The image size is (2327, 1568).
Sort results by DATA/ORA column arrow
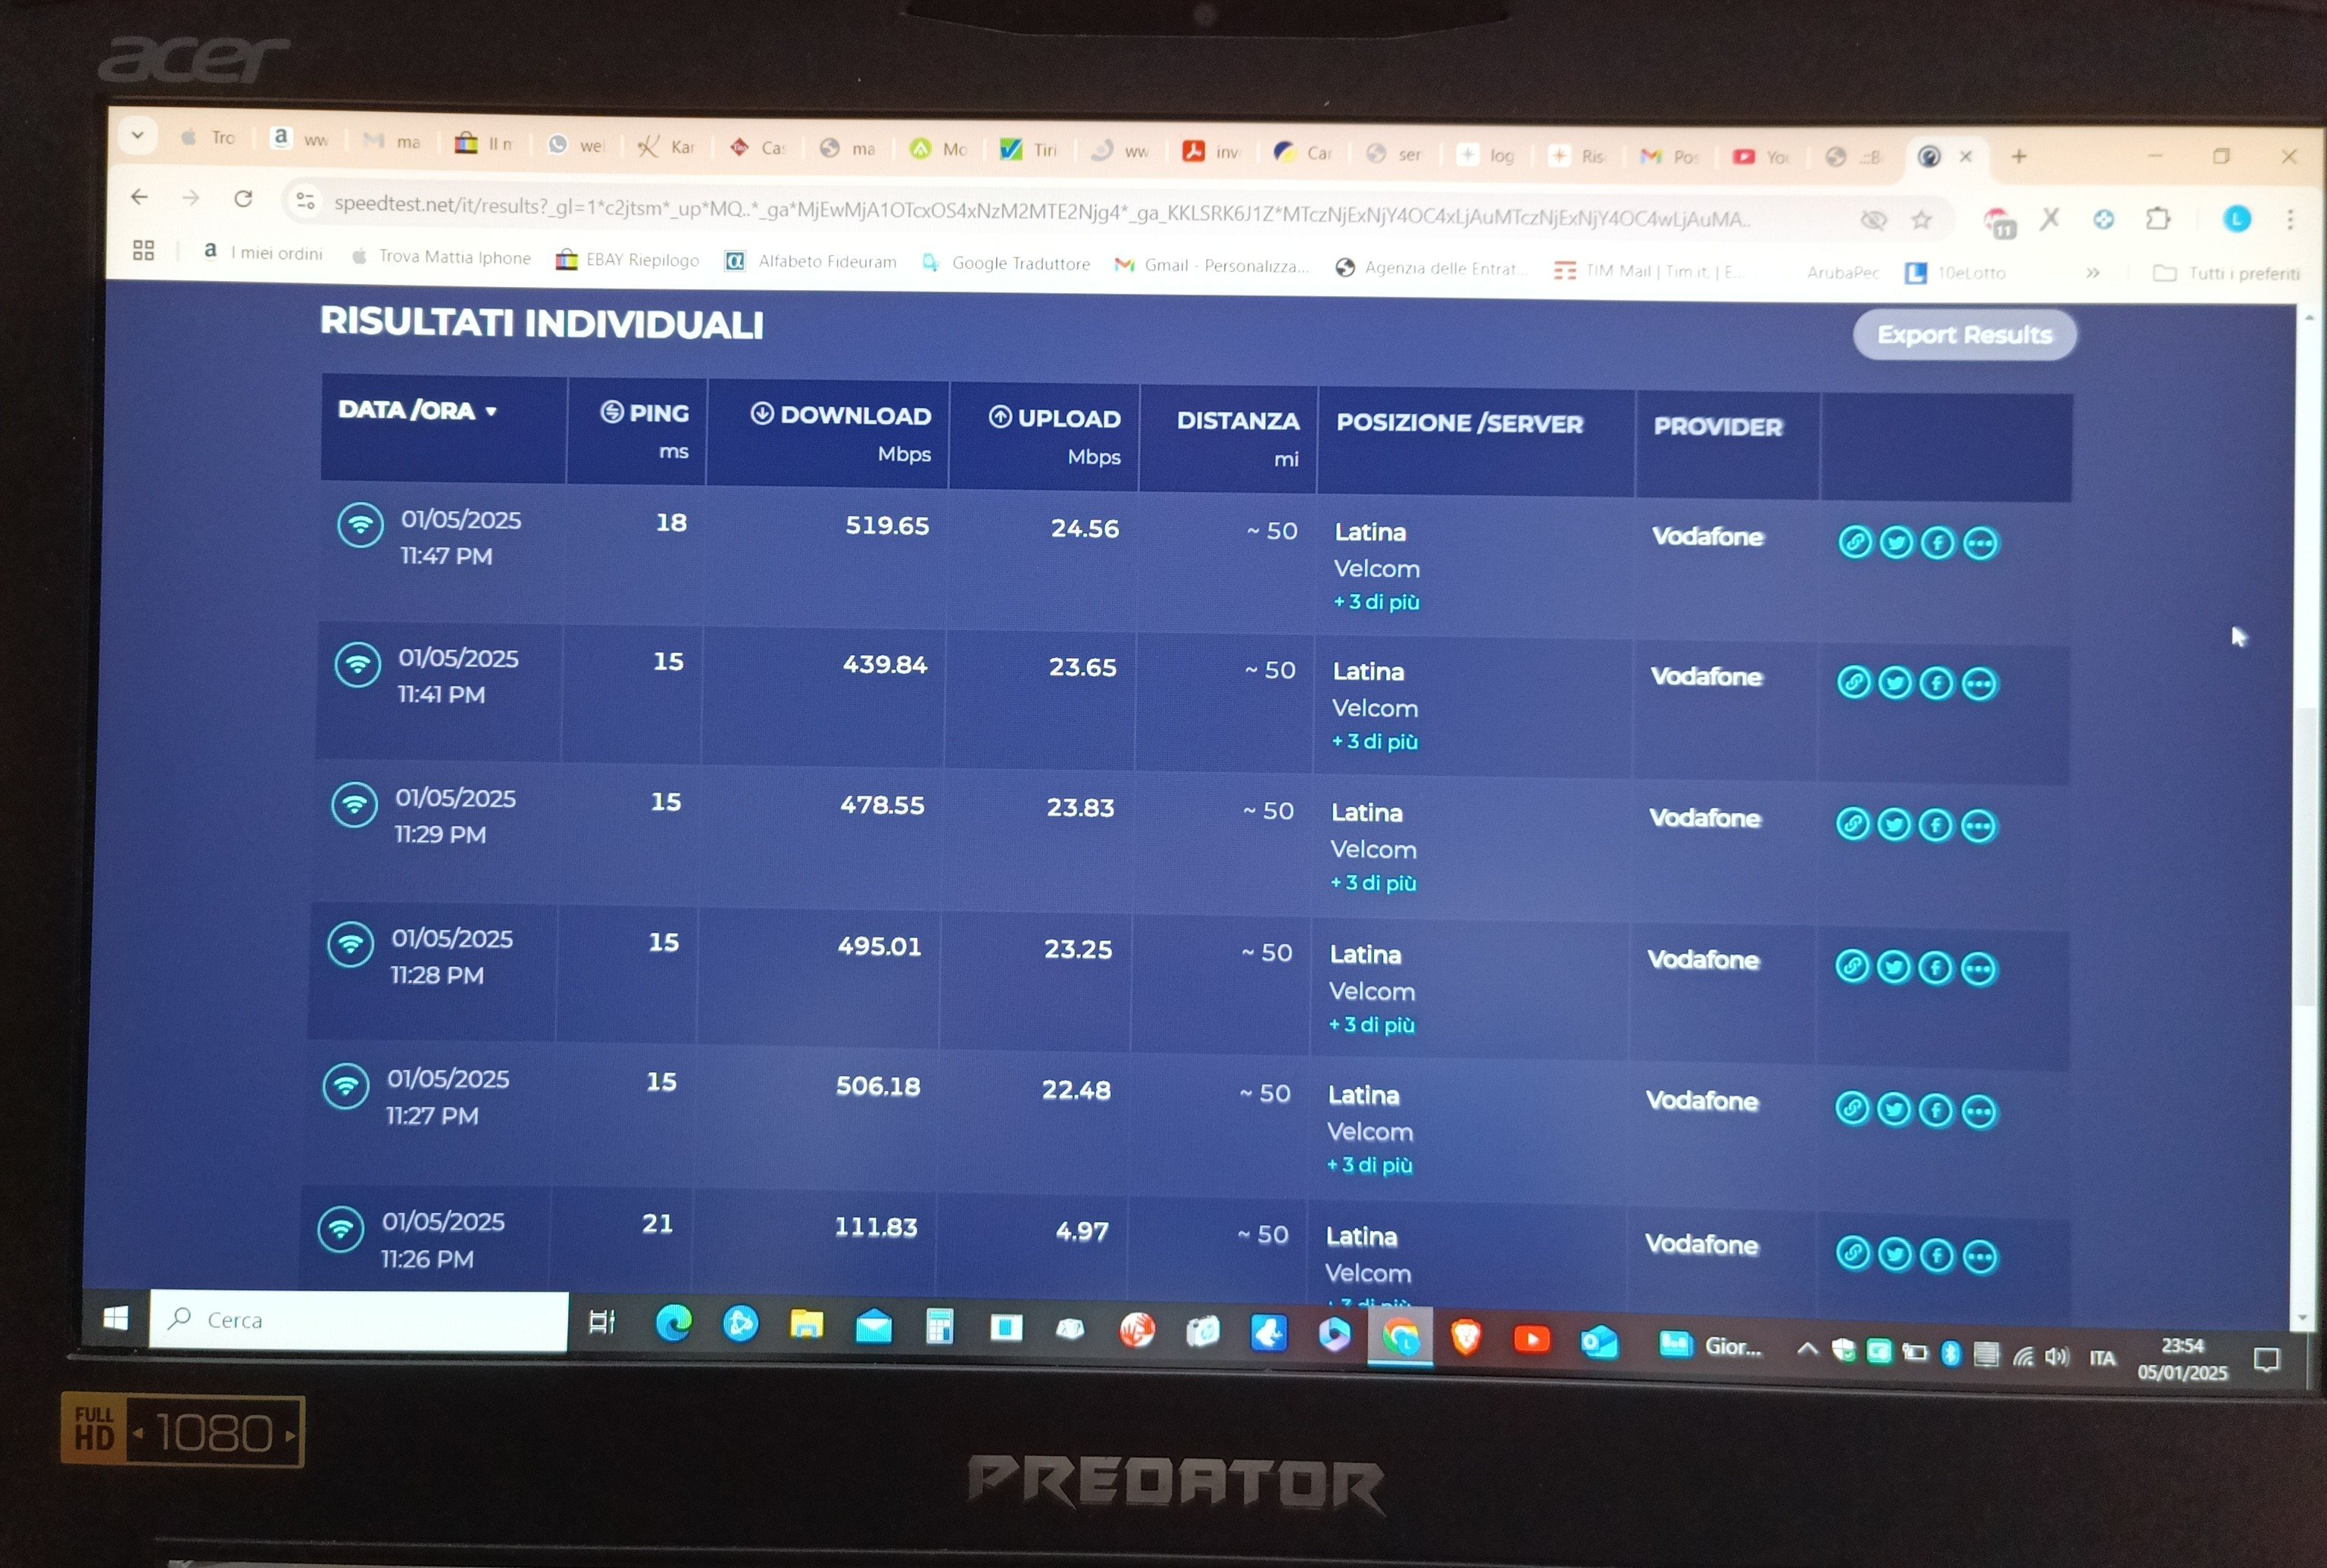(x=491, y=411)
